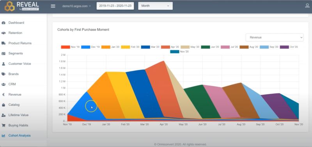Click the date range input field
312x147 pixels.
tap(115, 6)
